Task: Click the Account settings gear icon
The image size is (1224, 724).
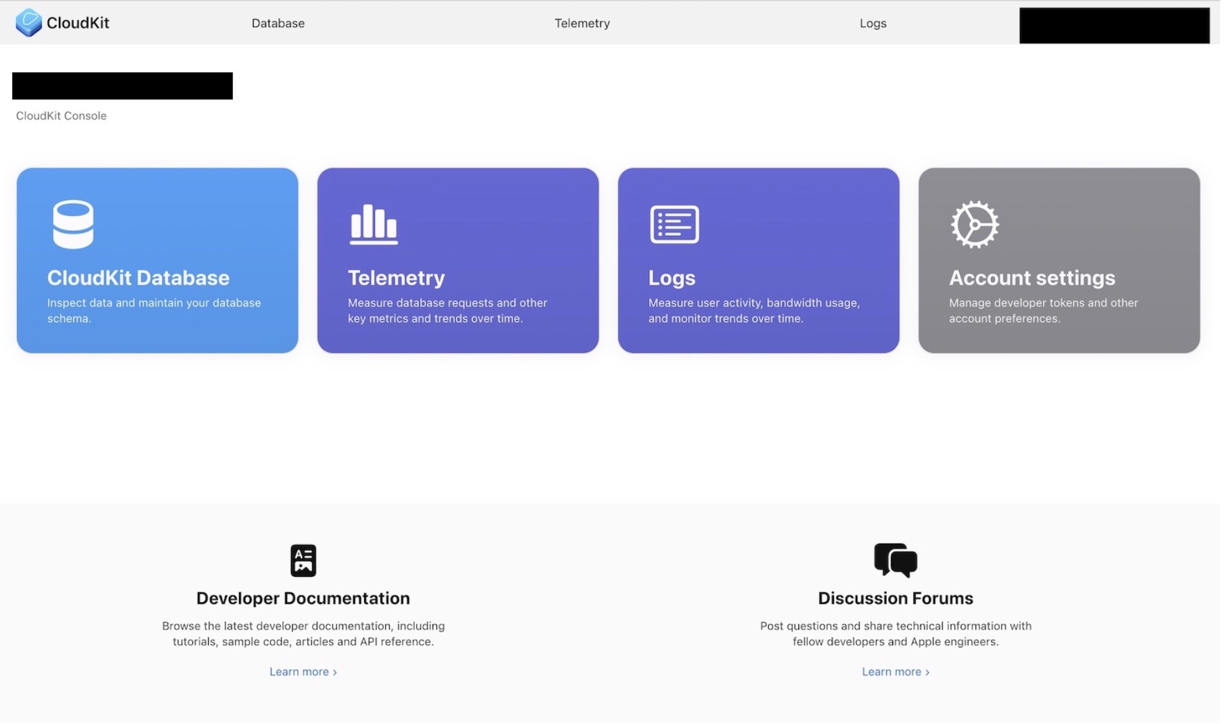Action: click(975, 224)
